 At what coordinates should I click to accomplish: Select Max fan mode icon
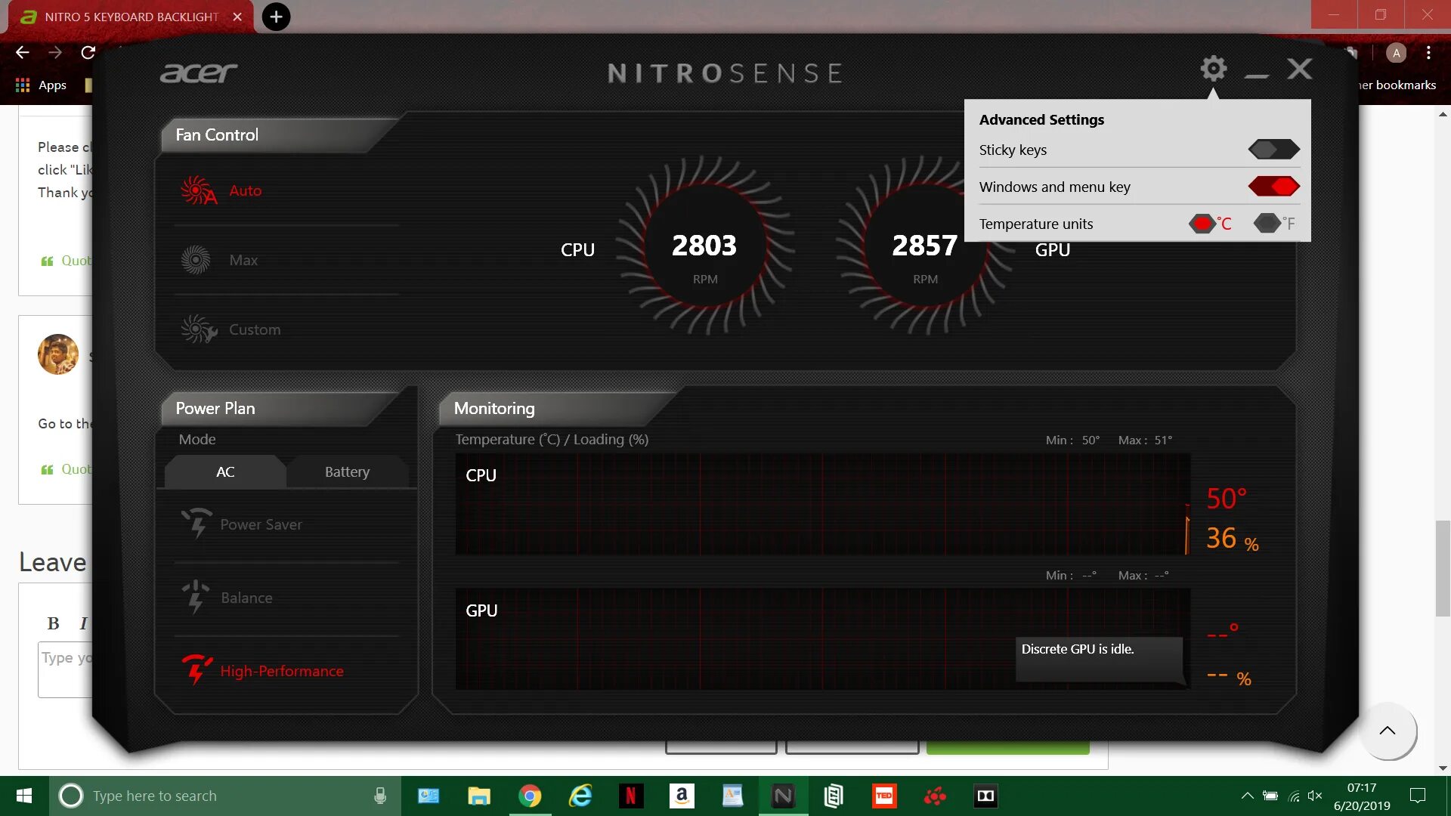196,260
